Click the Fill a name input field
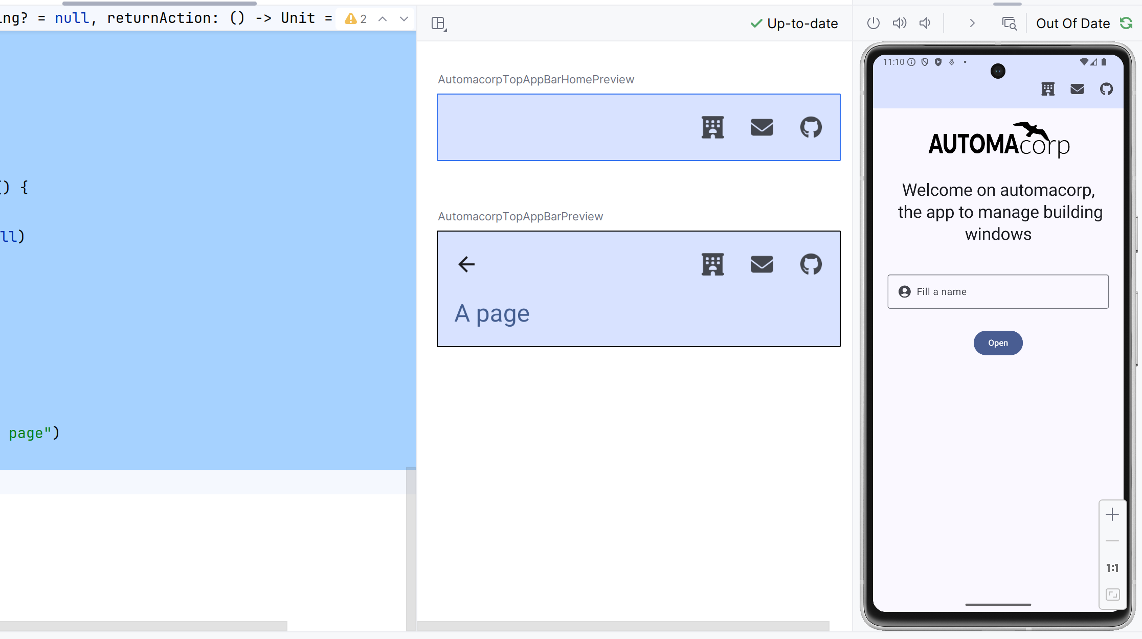 pyautogui.click(x=998, y=291)
